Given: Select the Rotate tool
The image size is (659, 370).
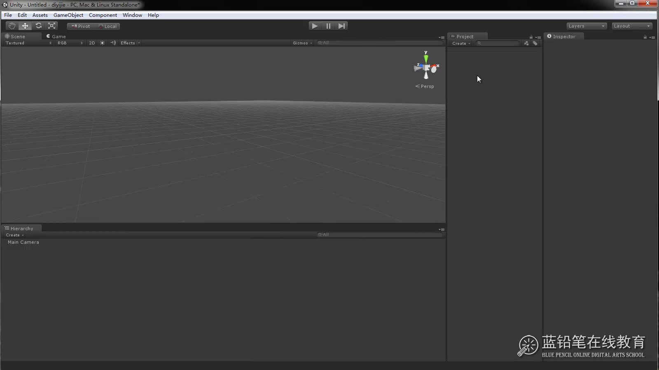Looking at the screenshot, I should 39,25.
